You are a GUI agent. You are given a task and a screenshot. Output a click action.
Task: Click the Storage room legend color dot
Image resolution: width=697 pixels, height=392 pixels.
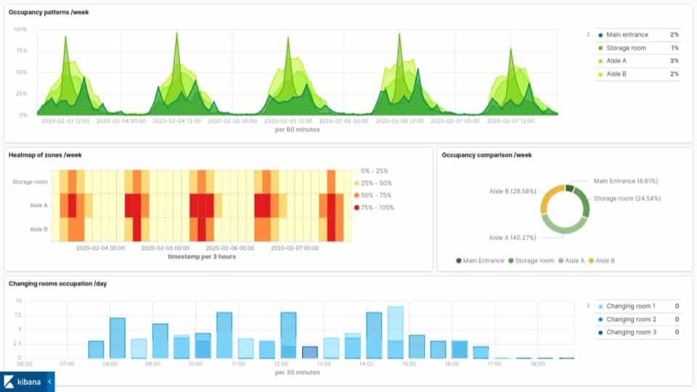(x=600, y=48)
